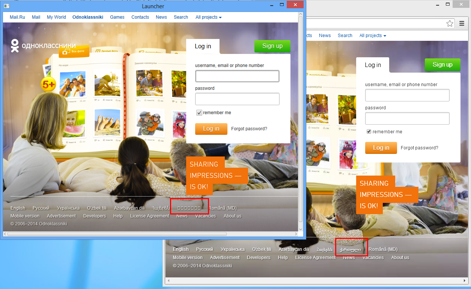The height and width of the screenshot is (289, 471).
Task: Expand 'All projects' dropdown in the browser window
Action: [x=373, y=36]
